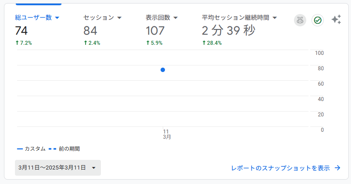Screen dimensions: 351x184
Task: Click the arrow icon beside the snapshot link
Action: point(337,168)
